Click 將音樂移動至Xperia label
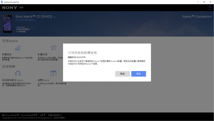 pyautogui.click(x=12, y=80)
